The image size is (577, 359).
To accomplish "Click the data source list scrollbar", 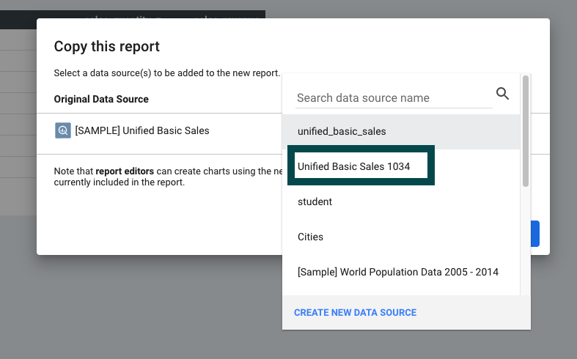I will pos(526,131).
